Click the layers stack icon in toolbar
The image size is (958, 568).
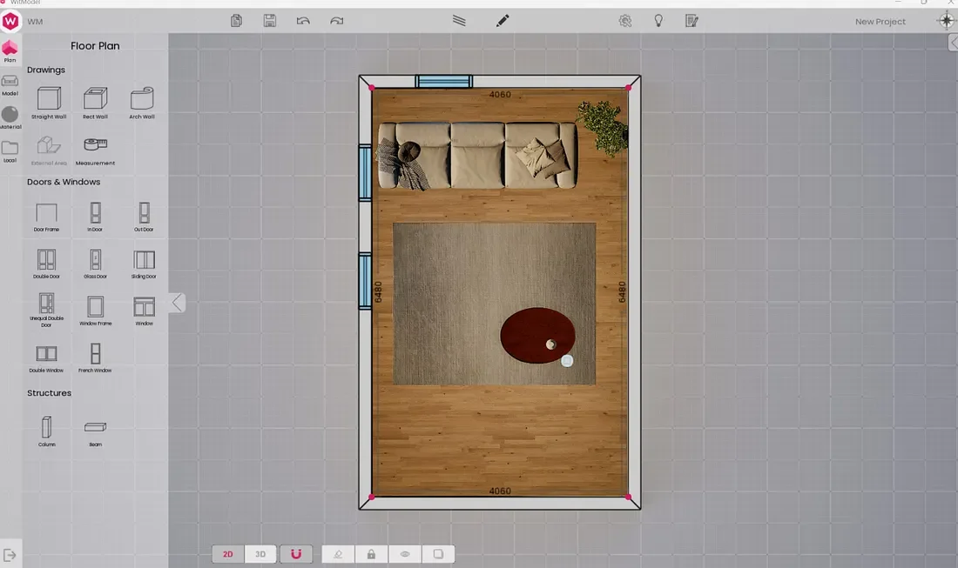(x=459, y=21)
